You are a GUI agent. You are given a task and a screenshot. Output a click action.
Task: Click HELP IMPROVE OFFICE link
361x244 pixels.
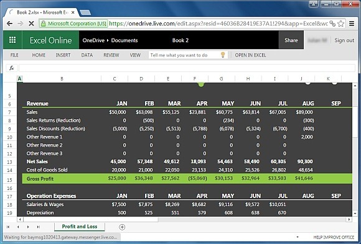pos(334,237)
